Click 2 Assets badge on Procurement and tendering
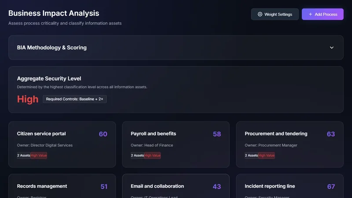Viewport: 352px width, 198px height. [x=251, y=155]
